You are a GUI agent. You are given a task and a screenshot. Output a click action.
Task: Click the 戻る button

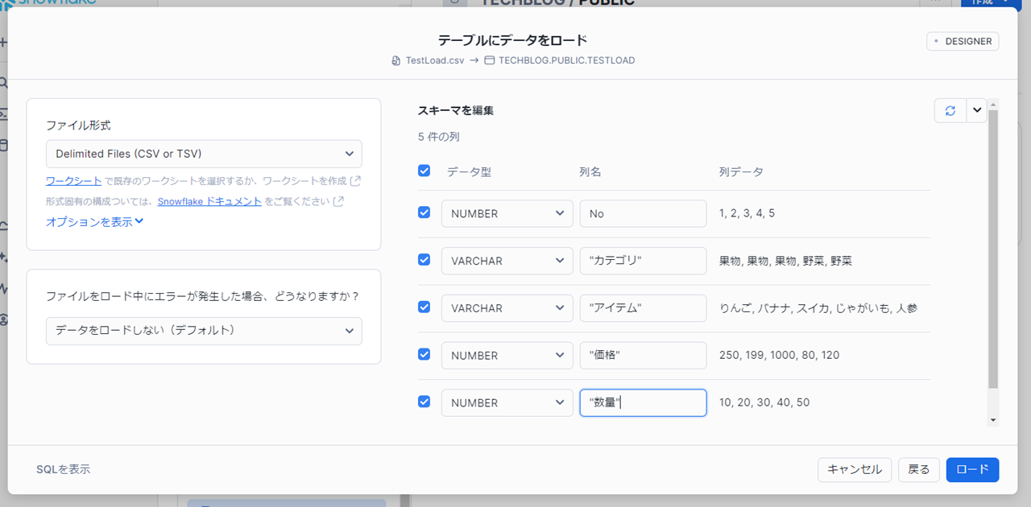[x=918, y=470]
